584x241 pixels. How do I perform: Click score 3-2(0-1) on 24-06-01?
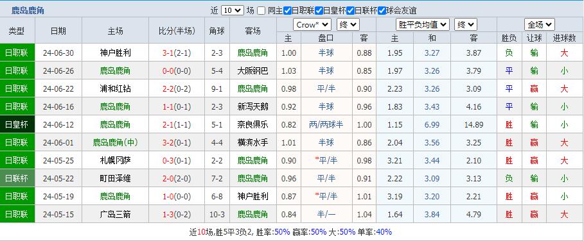click(x=177, y=142)
